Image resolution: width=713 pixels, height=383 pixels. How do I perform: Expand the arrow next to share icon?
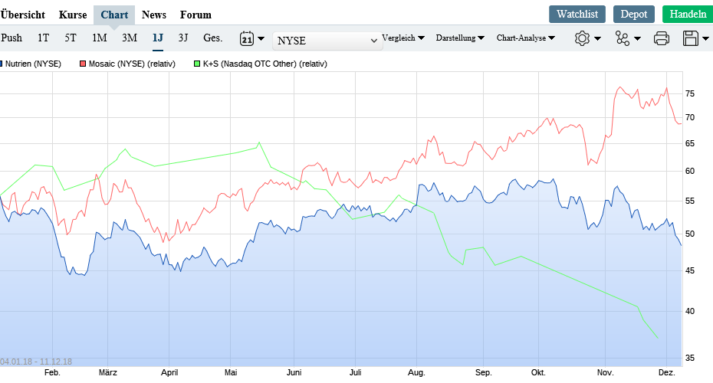(x=638, y=38)
